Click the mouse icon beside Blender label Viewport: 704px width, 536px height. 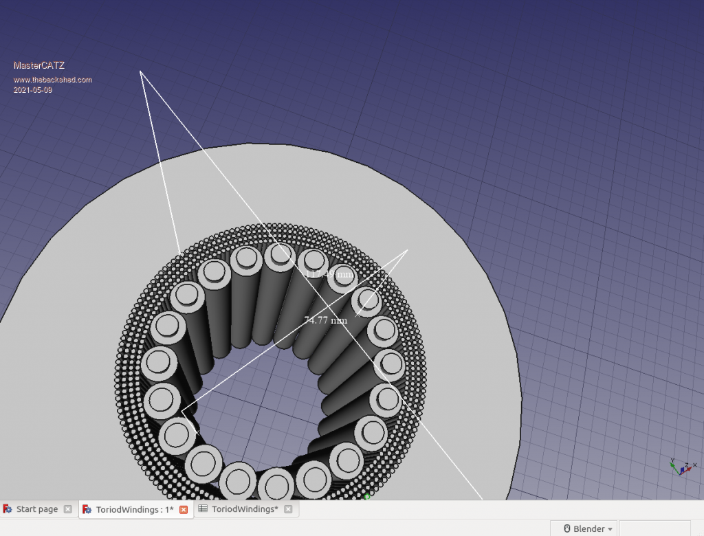click(567, 528)
